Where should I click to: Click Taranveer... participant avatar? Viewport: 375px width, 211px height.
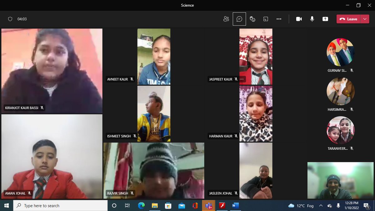click(x=341, y=130)
